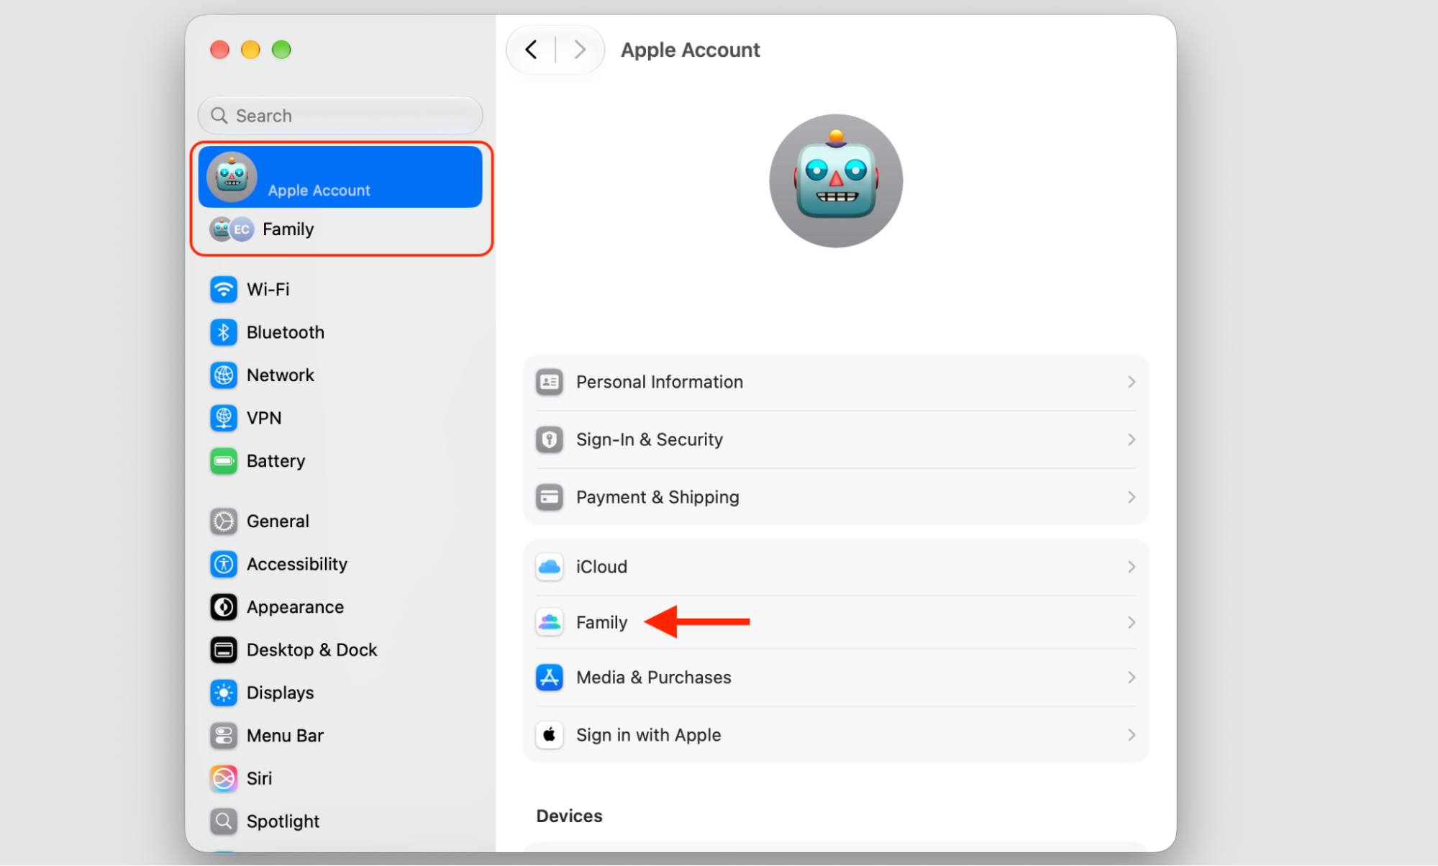Click the Devices section heading

(570, 816)
